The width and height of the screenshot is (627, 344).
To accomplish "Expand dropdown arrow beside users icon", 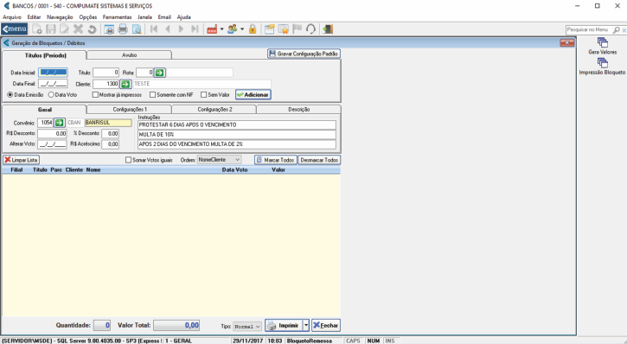I will click(x=242, y=29).
